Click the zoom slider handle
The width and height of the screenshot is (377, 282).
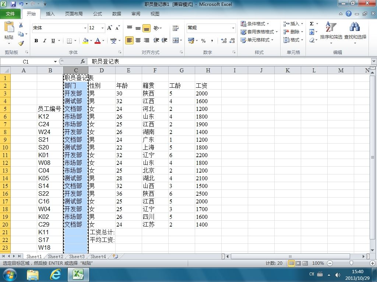pos(351,263)
